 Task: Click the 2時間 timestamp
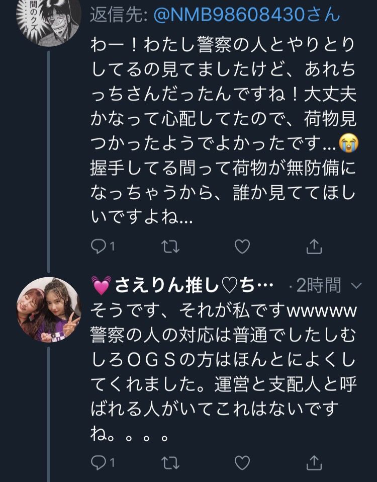click(319, 285)
